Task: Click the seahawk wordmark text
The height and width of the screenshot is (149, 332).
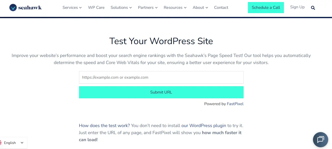Action: pos(30,8)
